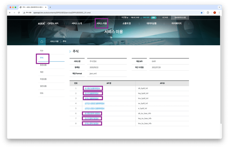Open the Chrome extensions puzzle icon
This screenshot has width=229, height=148.
point(208,13)
